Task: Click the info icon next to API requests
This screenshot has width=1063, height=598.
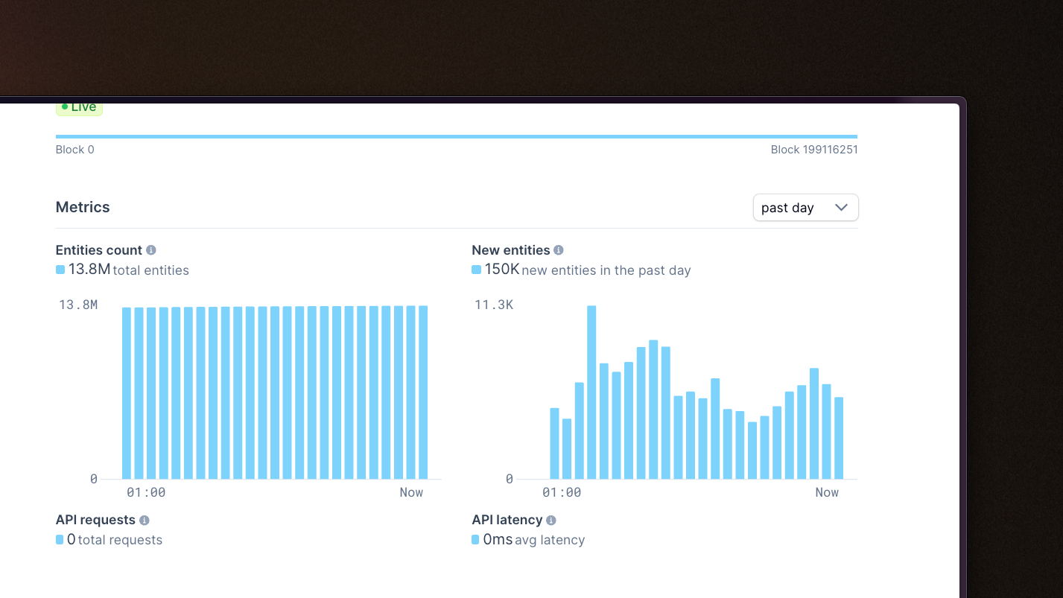Action: [145, 521]
